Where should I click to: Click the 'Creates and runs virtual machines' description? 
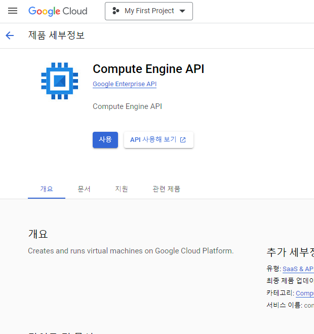pos(131,251)
